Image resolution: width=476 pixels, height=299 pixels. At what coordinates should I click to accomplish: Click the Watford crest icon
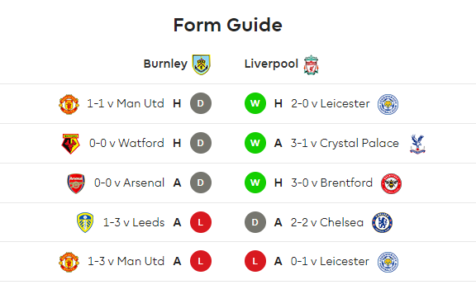(x=70, y=144)
